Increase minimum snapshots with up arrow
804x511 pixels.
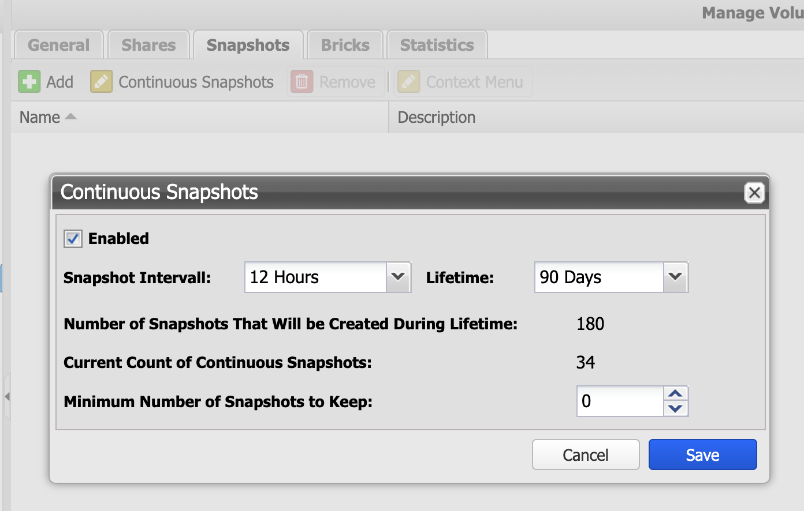[675, 394]
